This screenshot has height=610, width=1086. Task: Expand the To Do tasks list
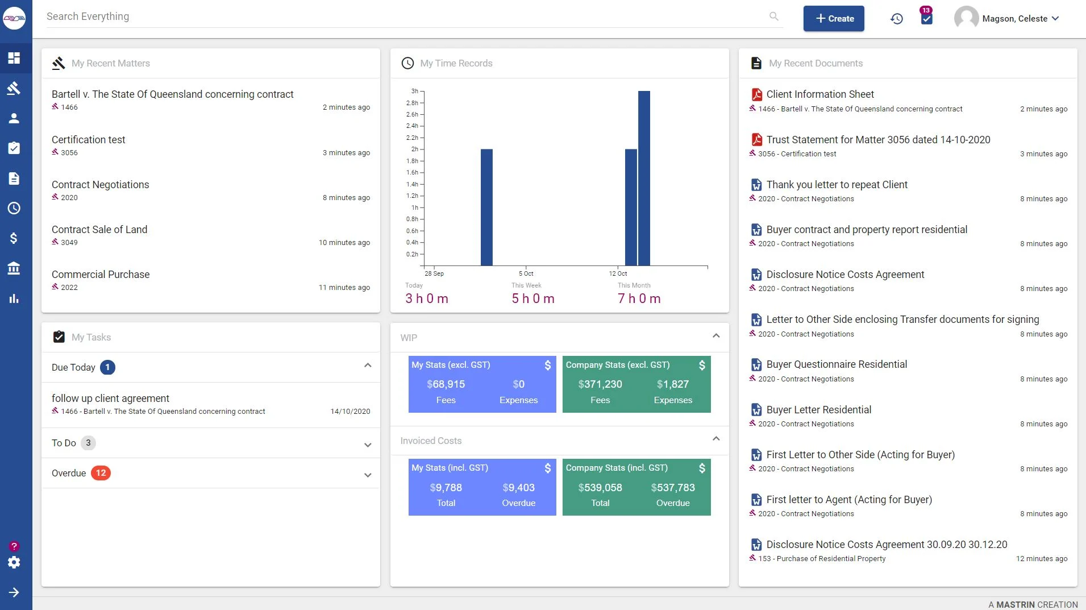[367, 445]
